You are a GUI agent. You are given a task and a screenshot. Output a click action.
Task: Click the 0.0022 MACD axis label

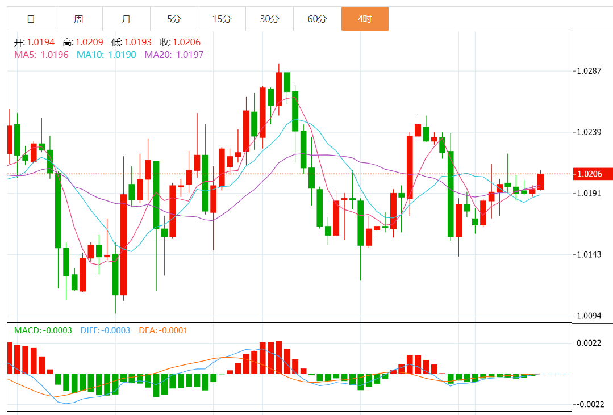(x=589, y=343)
